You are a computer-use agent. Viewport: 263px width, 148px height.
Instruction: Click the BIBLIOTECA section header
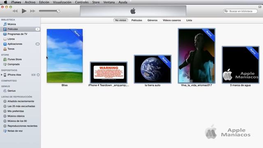pos(8,20)
